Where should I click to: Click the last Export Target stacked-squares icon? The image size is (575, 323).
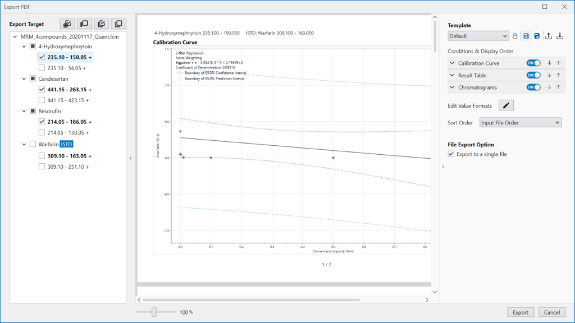click(118, 24)
